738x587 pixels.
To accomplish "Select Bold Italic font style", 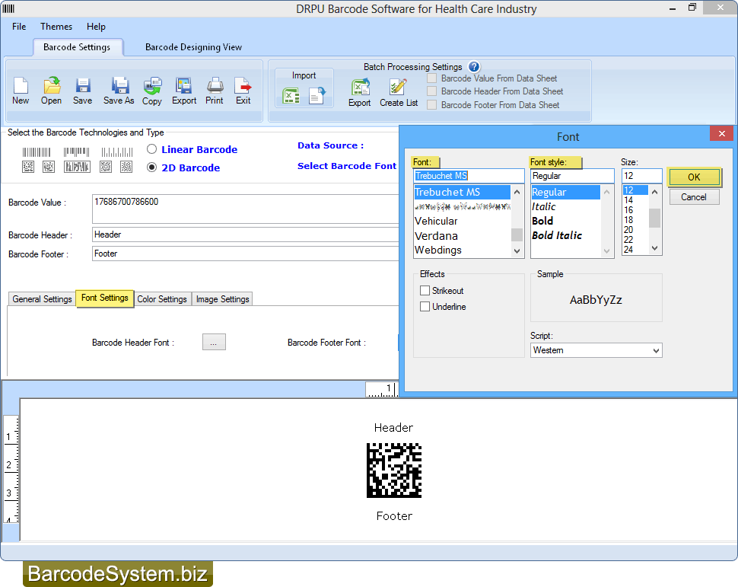I will tap(557, 235).
